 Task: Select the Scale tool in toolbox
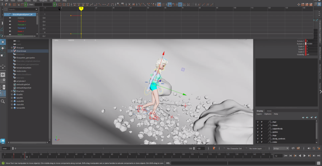(x=3, y=54)
